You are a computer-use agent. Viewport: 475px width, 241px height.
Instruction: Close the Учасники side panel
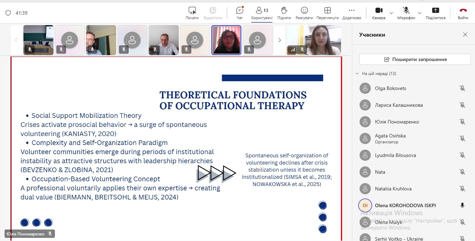465,35
